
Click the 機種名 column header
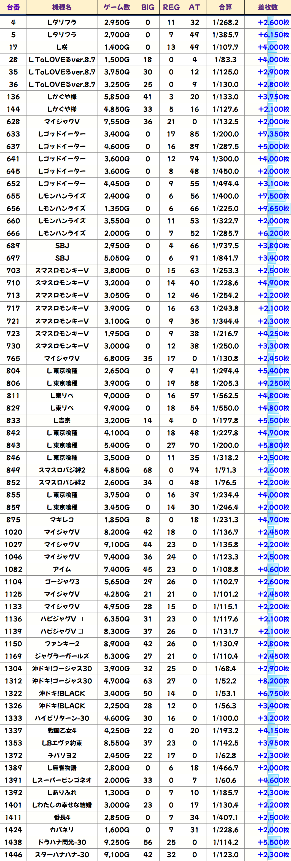point(62,7)
